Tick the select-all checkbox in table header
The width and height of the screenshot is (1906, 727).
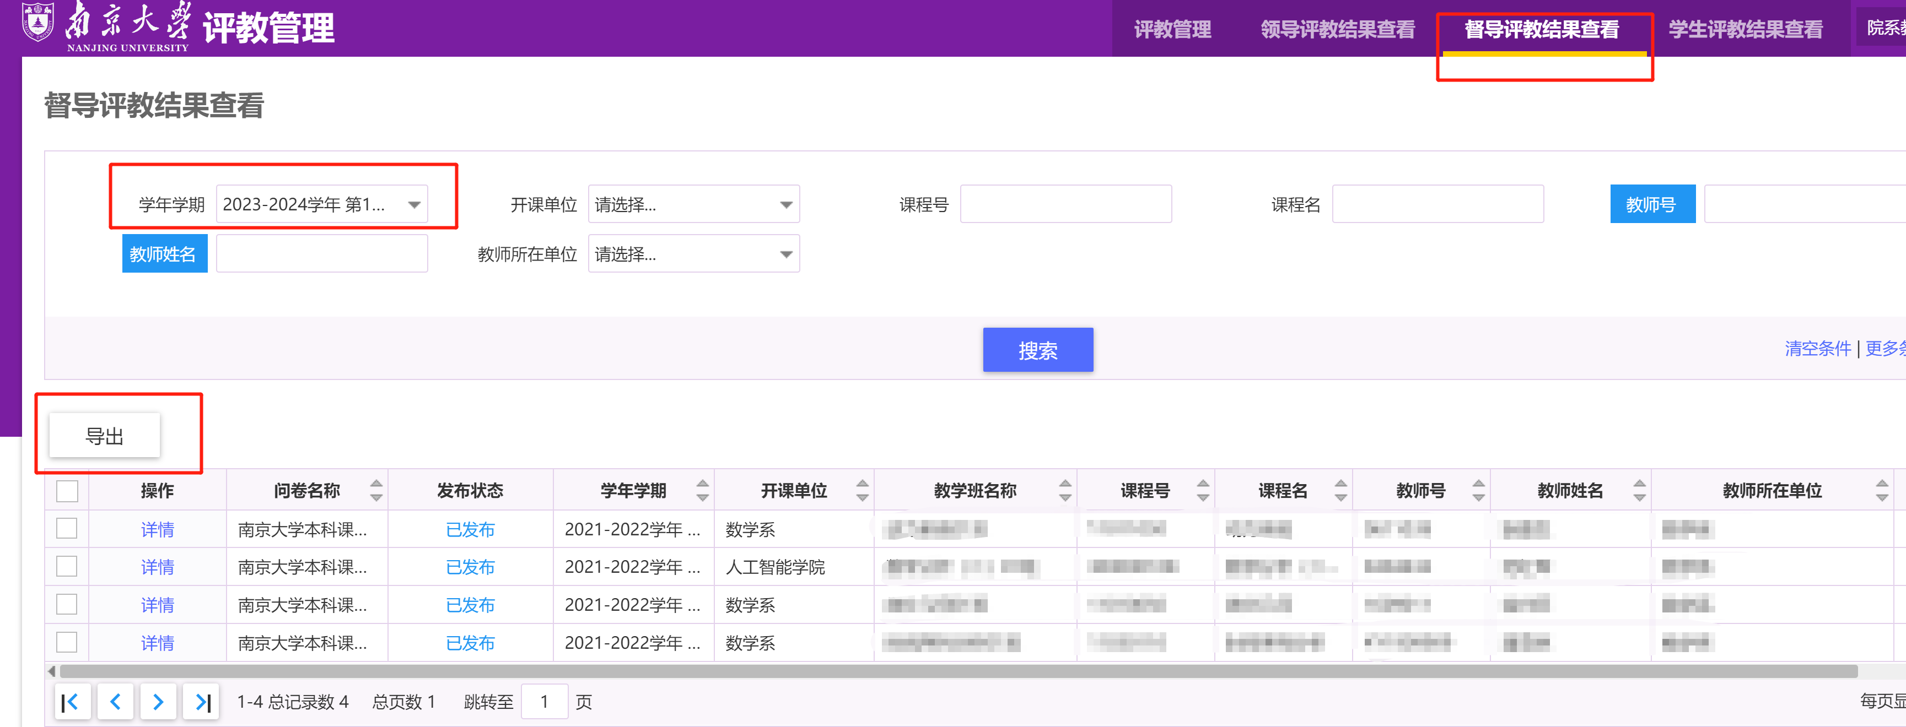point(67,491)
